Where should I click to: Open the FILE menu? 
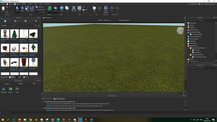click(x=3, y=4)
